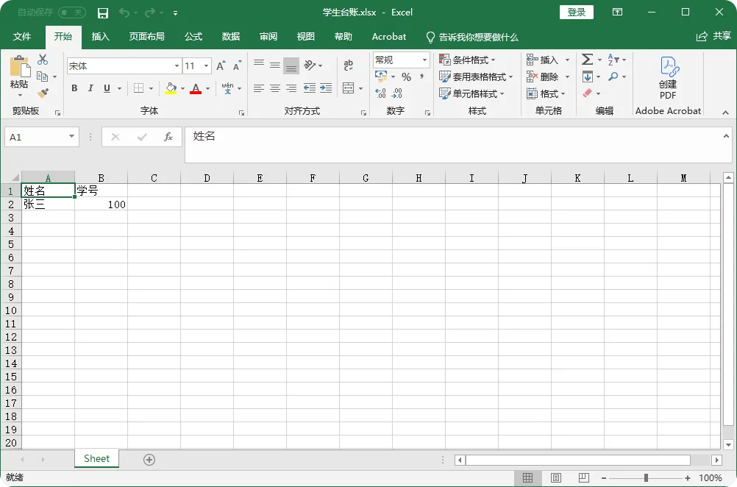Viewport: 737px width, 487px height.
Task: Toggle underline formatting
Action: click(107, 88)
